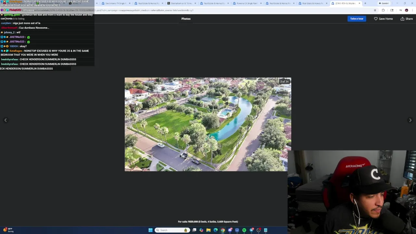Go to the previous listing photo
The image size is (416, 234).
point(6,120)
